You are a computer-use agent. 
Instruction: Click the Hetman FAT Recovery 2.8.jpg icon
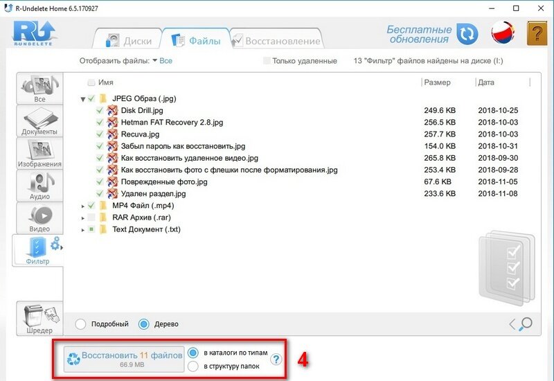(x=112, y=123)
